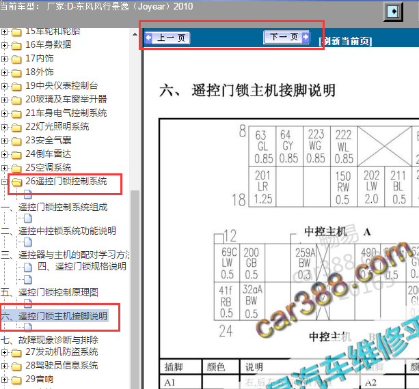Expand the 16车身数据 folder
The width and height of the screenshot is (419, 389).
(4, 45)
